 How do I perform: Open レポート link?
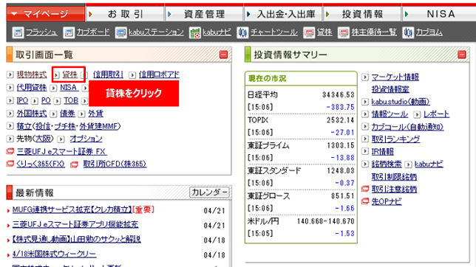(x=437, y=114)
